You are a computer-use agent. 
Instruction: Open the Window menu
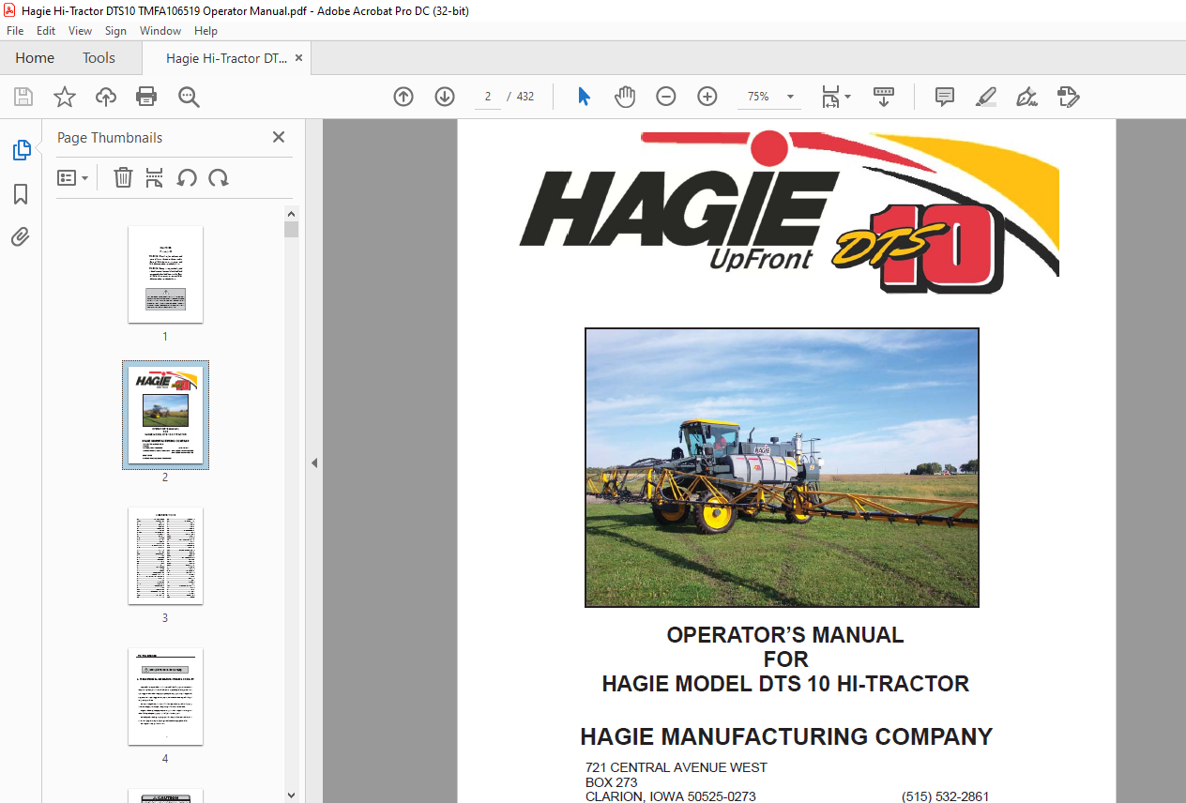click(160, 31)
